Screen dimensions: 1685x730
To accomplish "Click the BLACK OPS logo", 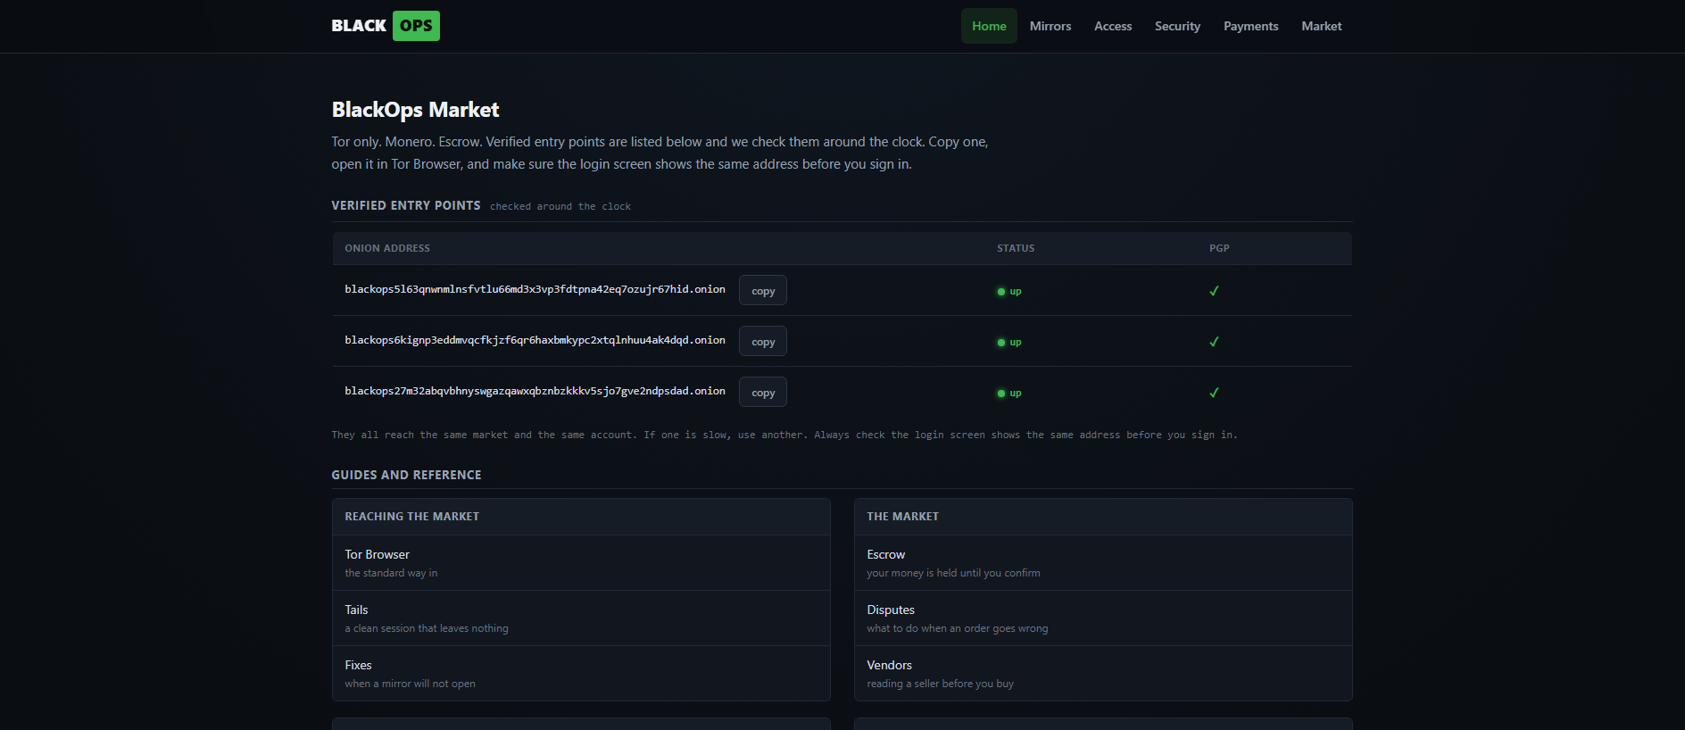I will tap(386, 26).
